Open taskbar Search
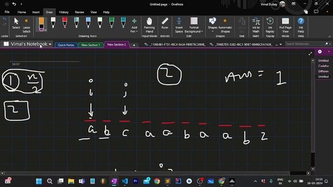Image resolution: width=333 pixels, height=187 pixels. coord(50,181)
